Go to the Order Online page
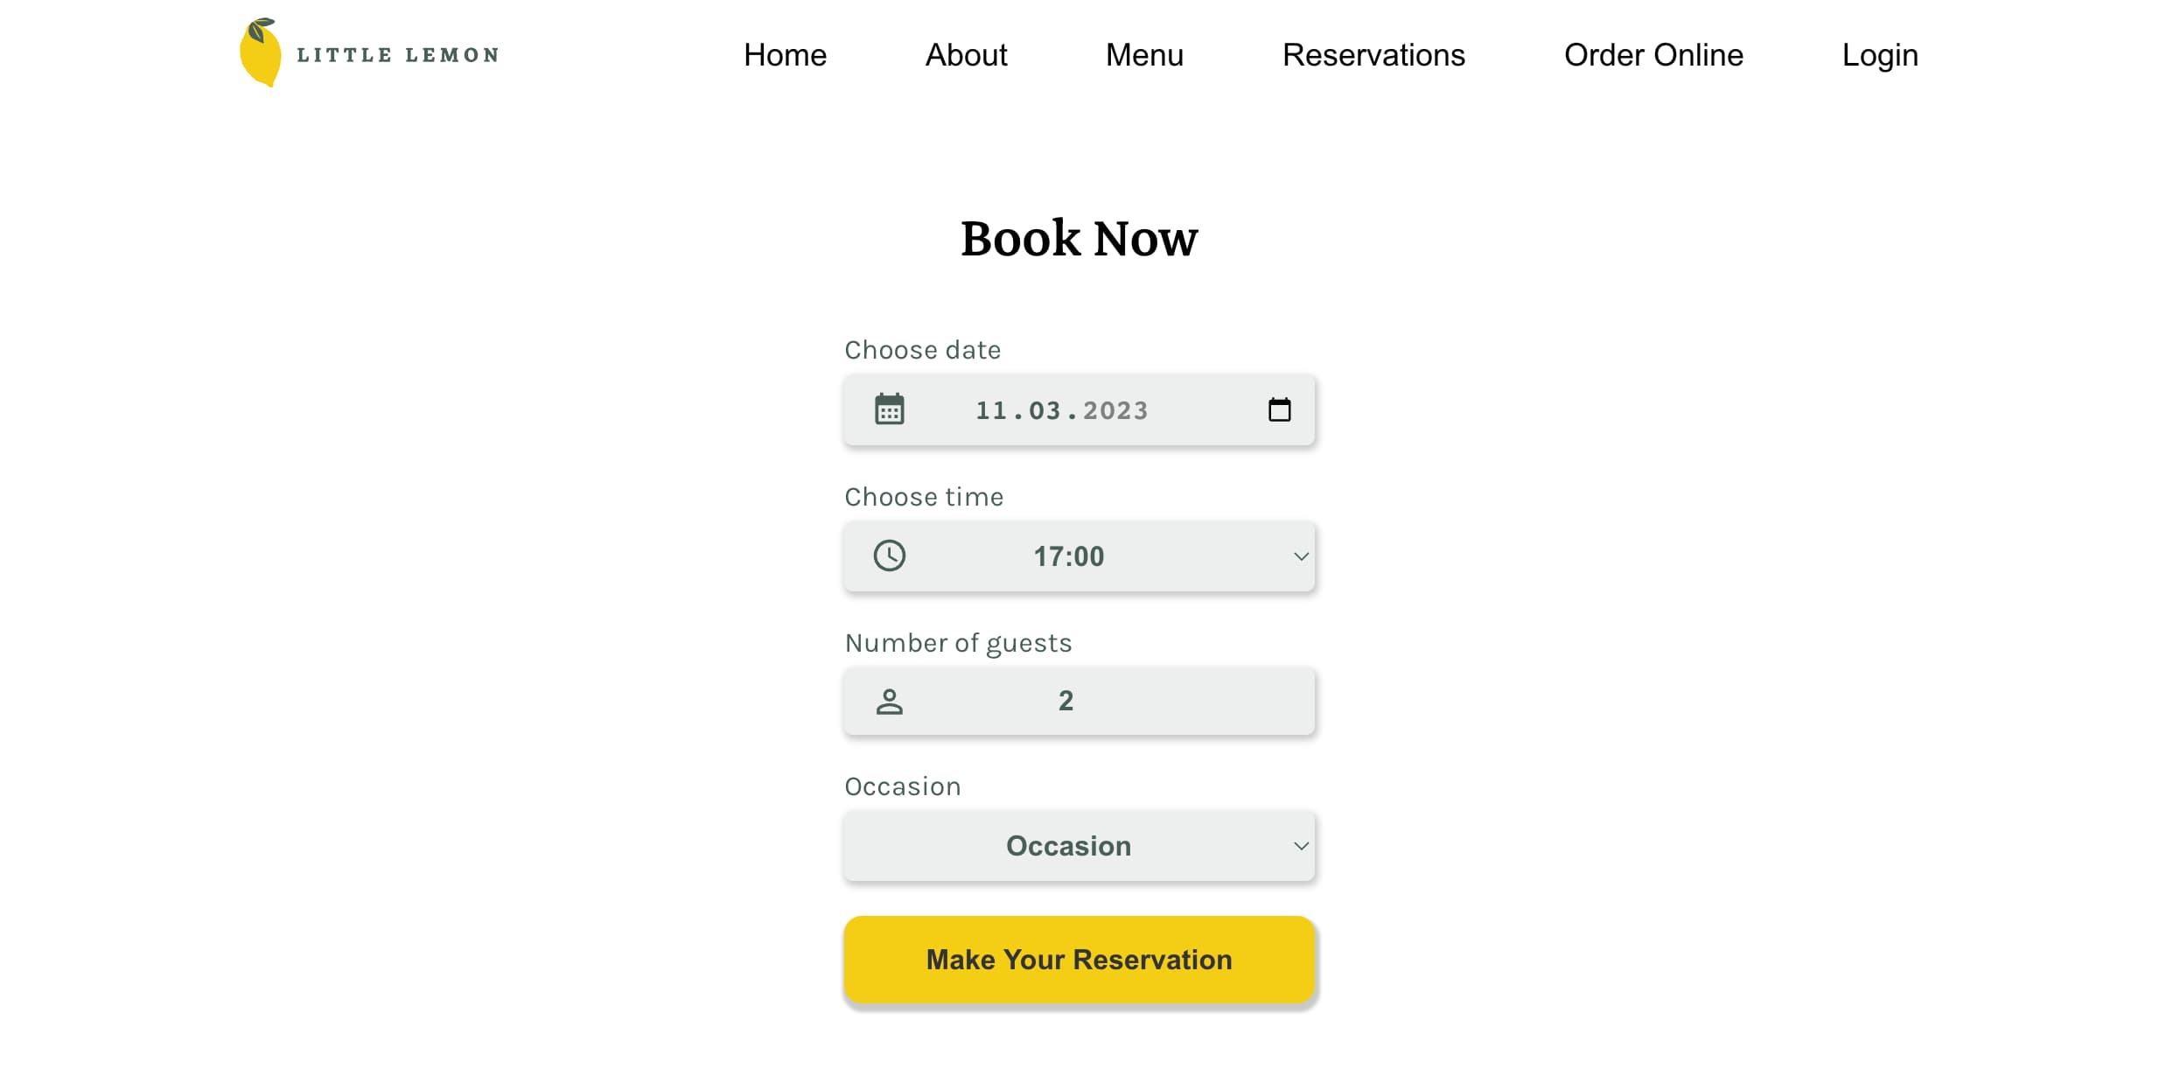 point(1653,54)
